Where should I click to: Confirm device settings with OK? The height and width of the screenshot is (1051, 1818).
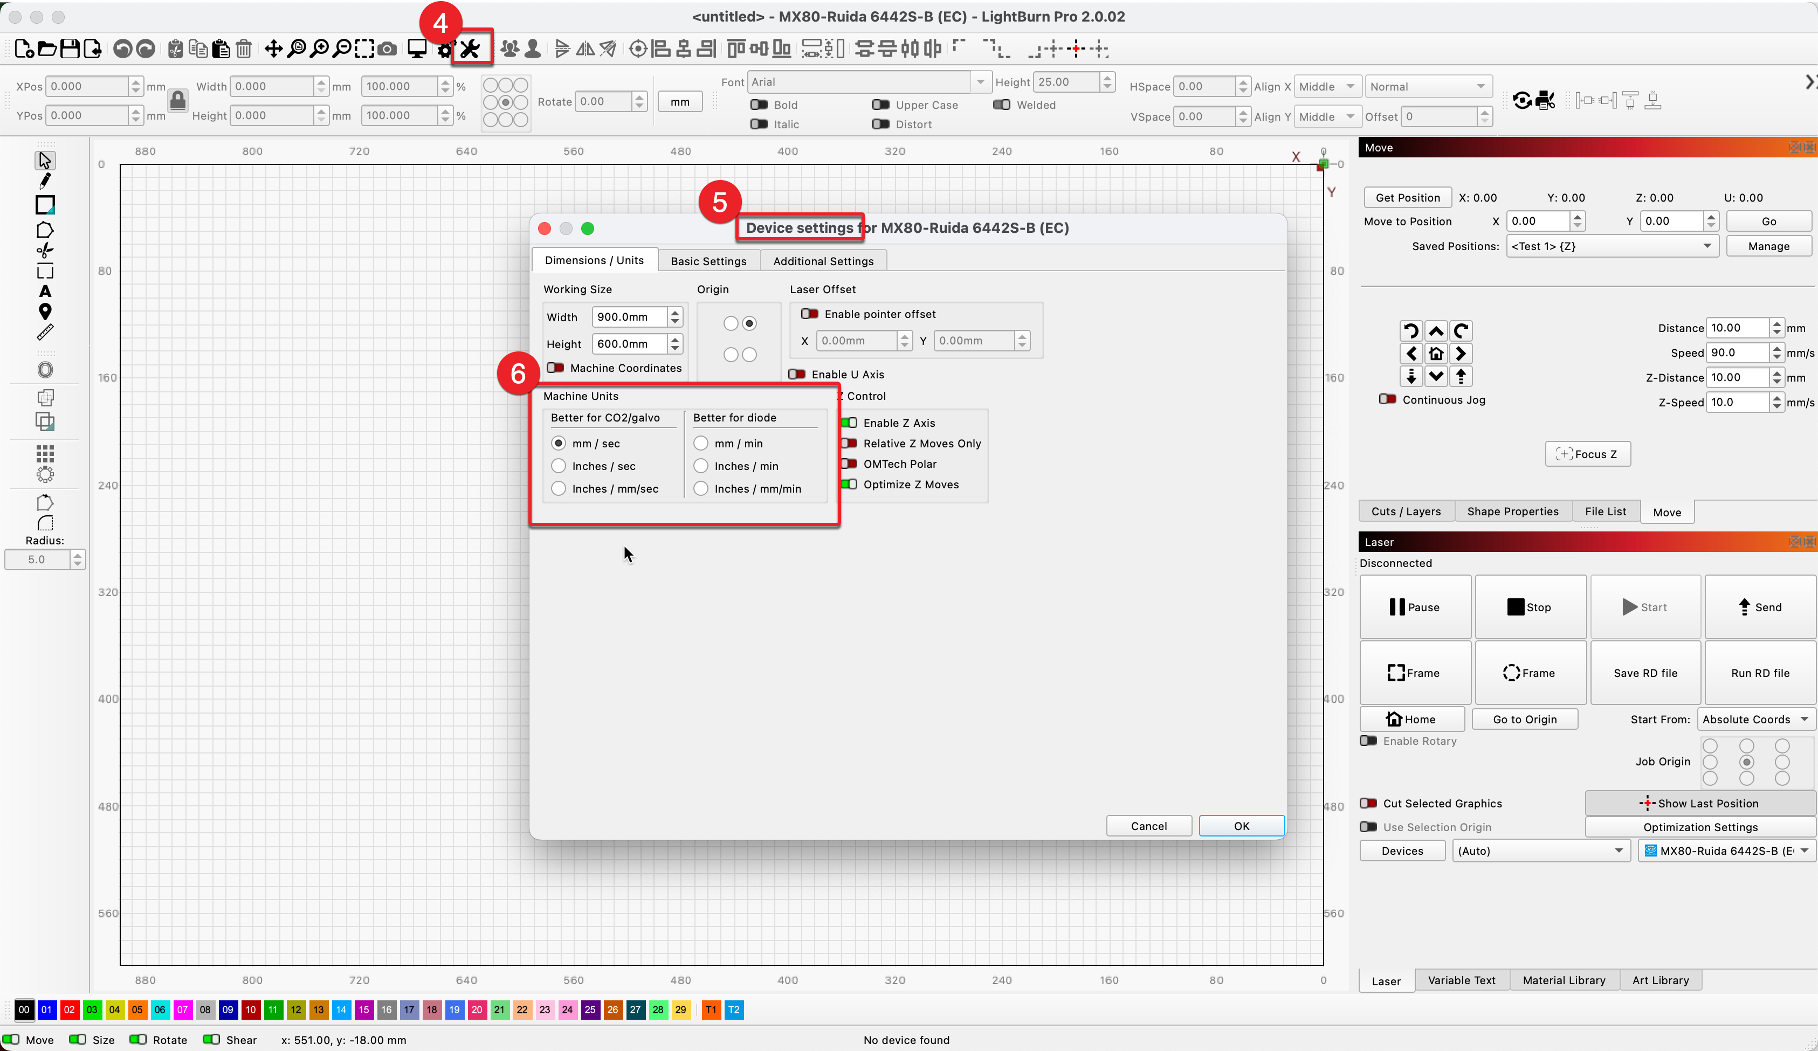(x=1241, y=825)
